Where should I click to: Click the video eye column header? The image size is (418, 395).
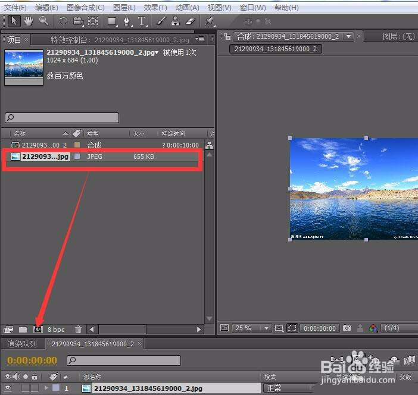(8, 377)
